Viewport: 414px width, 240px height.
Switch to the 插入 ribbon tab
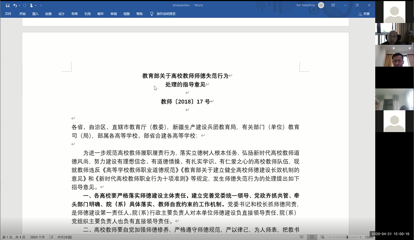(35, 14)
